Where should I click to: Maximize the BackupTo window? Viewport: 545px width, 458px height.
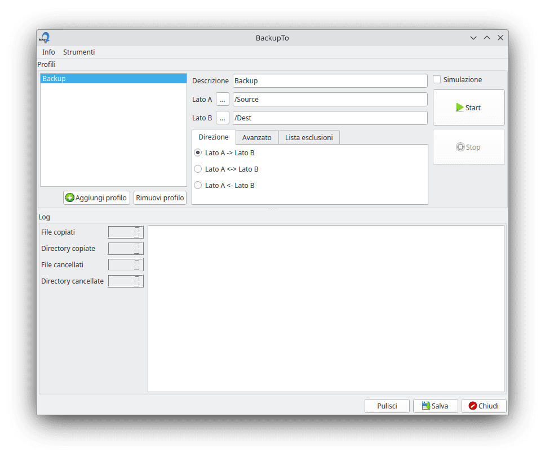coord(487,38)
